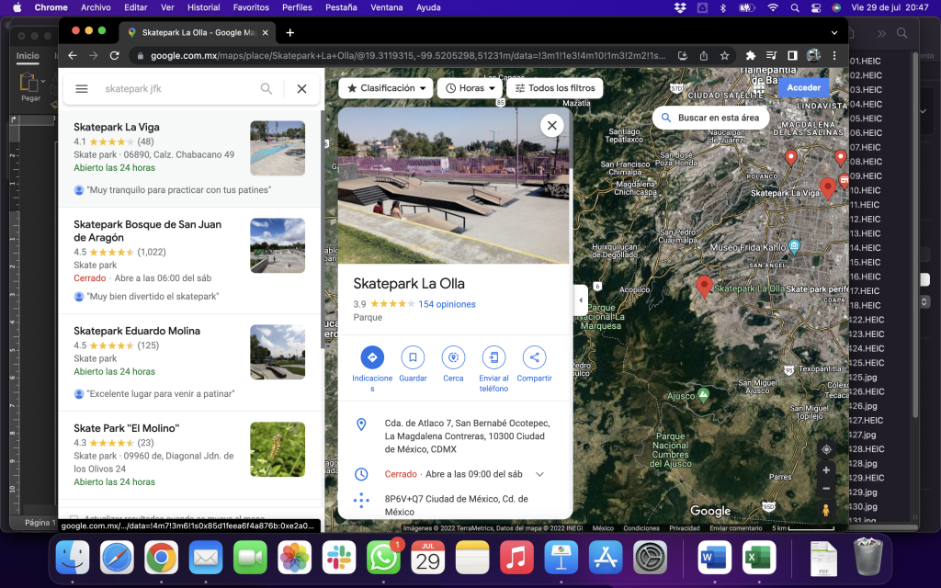Image resolution: width=941 pixels, height=588 pixels.
Task: Open the Favoritos menu in the menu bar
Action: pyautogui.click(x=251, y=7)
